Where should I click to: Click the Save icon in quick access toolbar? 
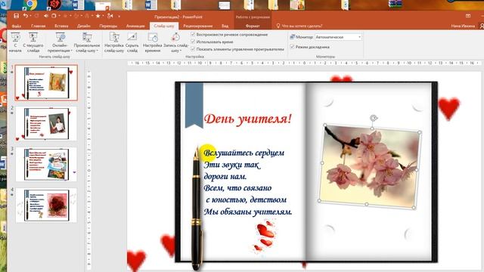click(x=17, y=16)
